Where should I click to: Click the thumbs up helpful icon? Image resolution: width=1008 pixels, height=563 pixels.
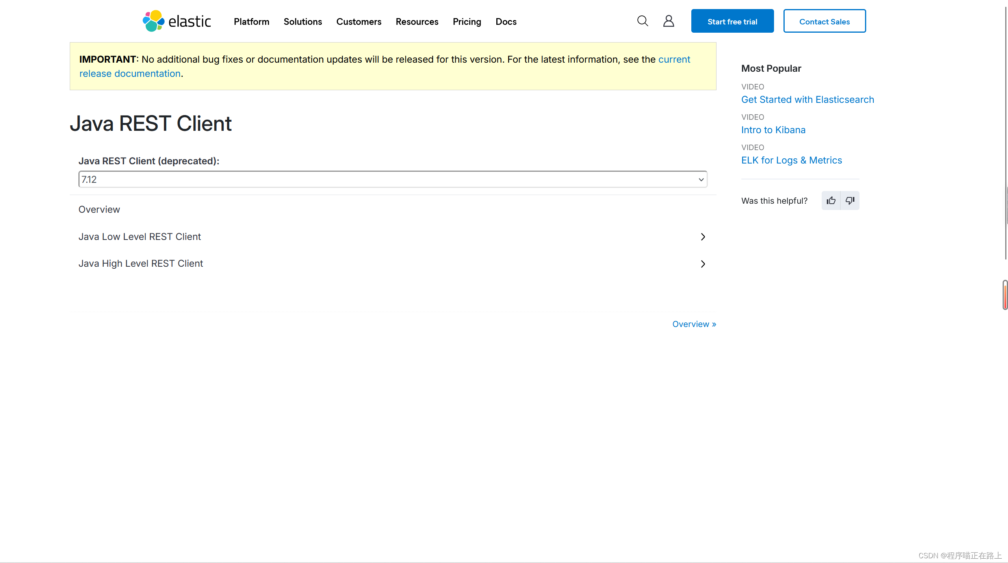[831, 201]
